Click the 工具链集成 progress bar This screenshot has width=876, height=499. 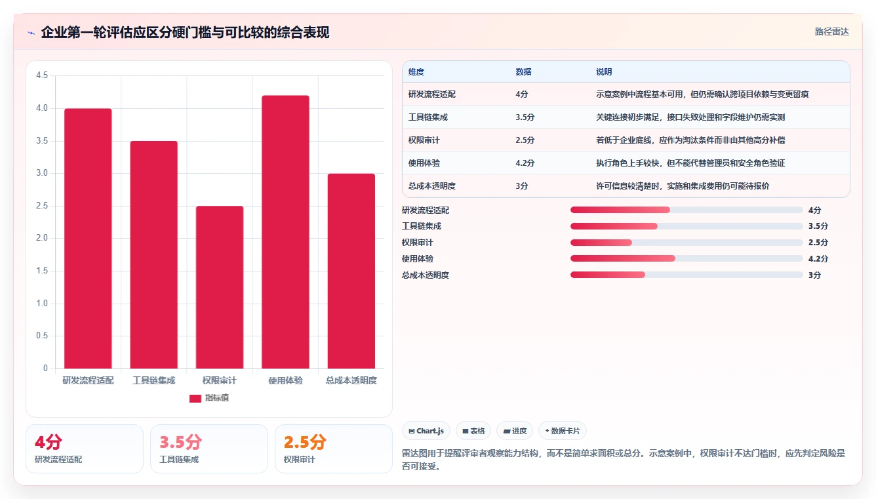[687, 226]
